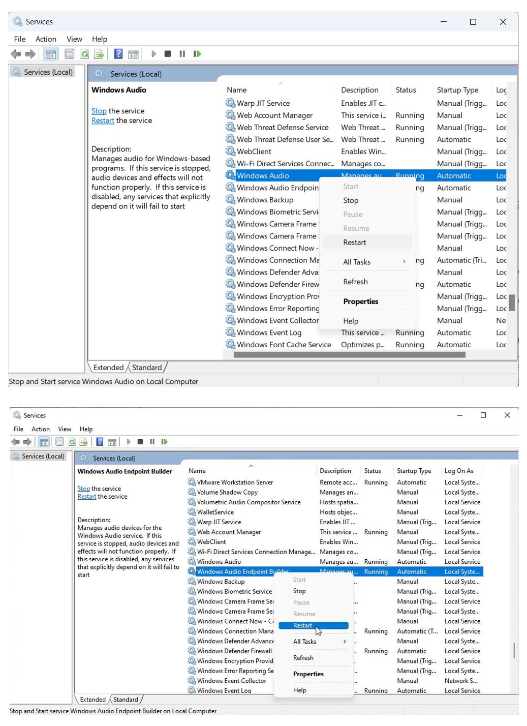527x726 pixels.
Task: Click horizontal scrollbar in top services list
Action: (349, 355)
